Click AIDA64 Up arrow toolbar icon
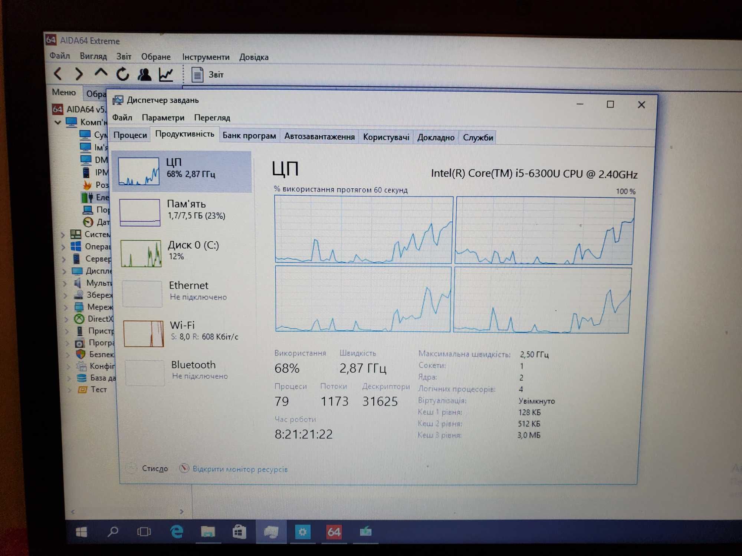The width and height of the screenshot is (742, 556). (101, 73)
